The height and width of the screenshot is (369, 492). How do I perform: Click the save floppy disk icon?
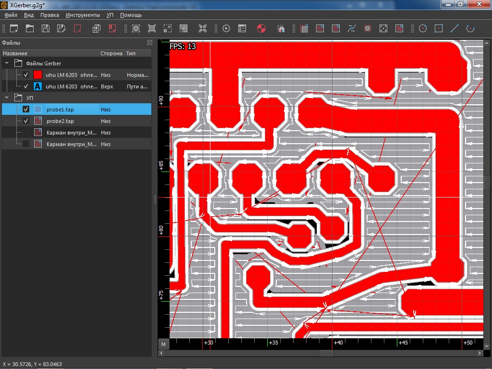[46, 28]
